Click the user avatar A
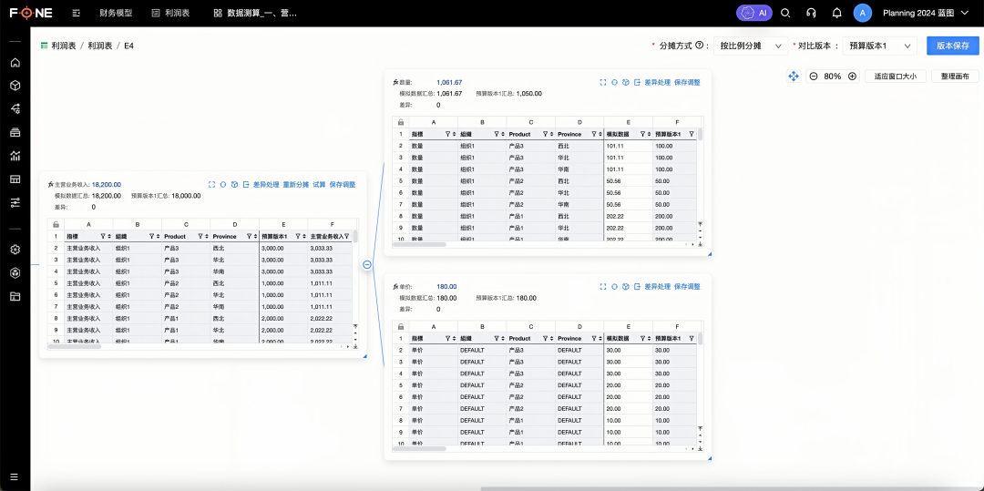984x491 pixels. 862,13
